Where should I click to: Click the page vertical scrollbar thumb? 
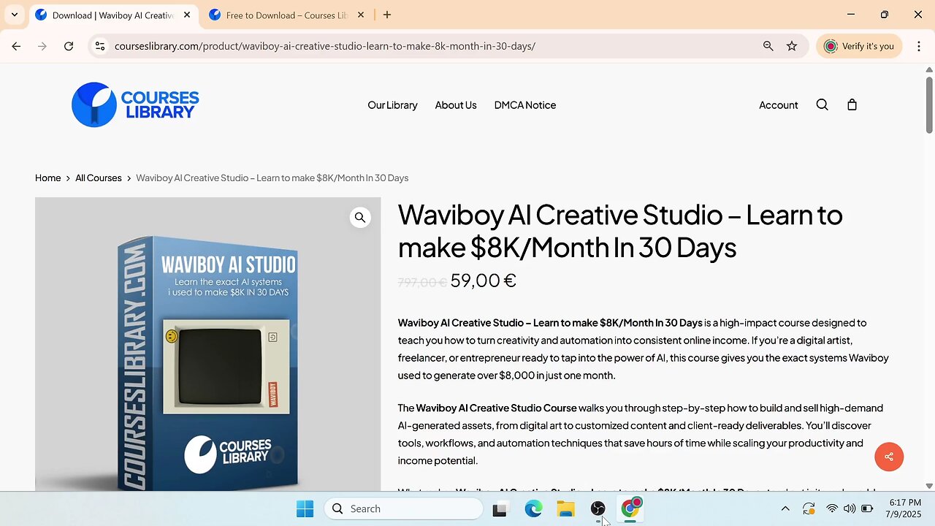pos(929,104)
